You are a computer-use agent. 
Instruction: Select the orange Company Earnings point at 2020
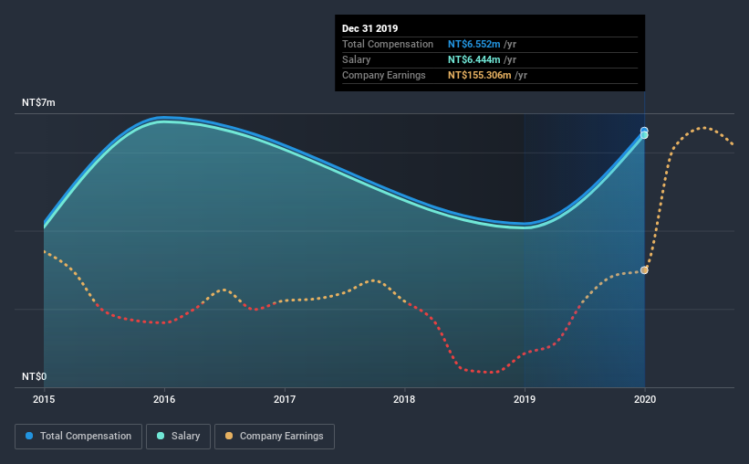click(644, 270)
